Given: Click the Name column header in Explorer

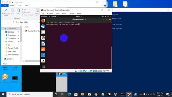Looking at the screenshot, I should [x=27, y=27].
